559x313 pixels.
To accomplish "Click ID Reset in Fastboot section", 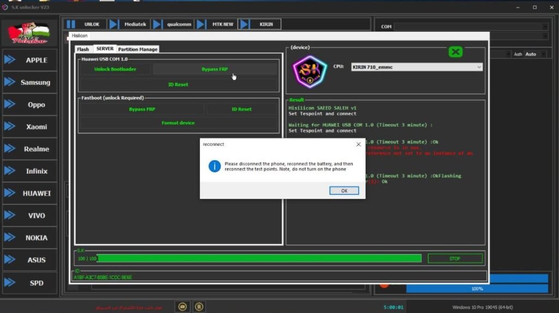I will 241,109.
